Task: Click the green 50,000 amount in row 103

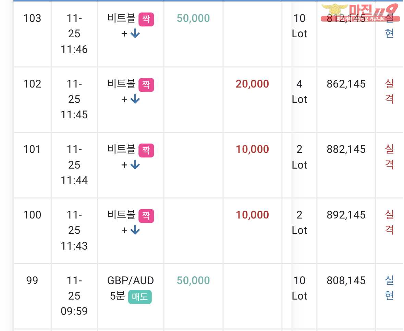Action: point(193,18)
